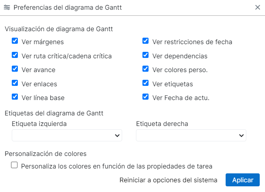Click the Ver línea base label
Screen dimensions: 265x192
[x=43, y=98]
